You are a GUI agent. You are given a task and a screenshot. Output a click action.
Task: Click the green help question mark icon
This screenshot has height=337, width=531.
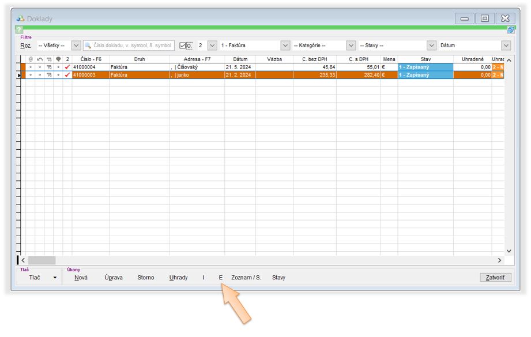(20, 30)
